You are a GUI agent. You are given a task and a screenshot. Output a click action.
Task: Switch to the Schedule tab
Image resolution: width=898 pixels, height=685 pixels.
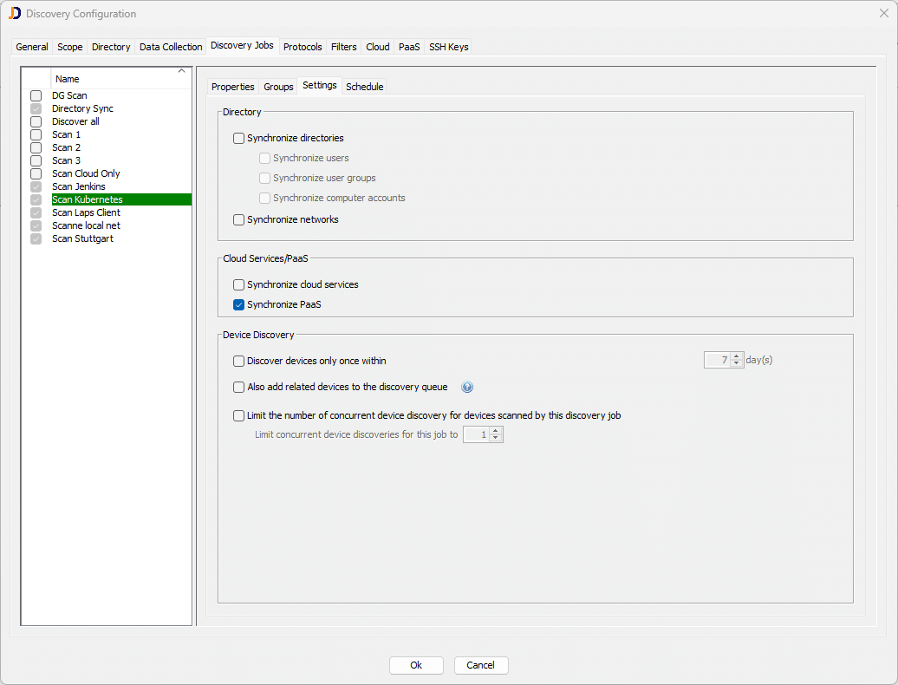(x=364, y=87)
